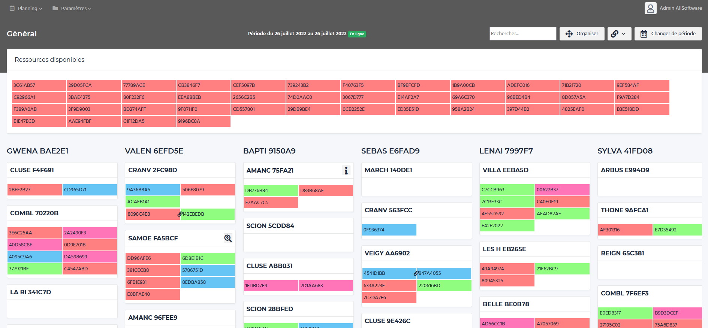The width and height of the screenshot is (708, 328).
Task: Click red chip F7AAC7C5
Action: [x=271, y=203]
